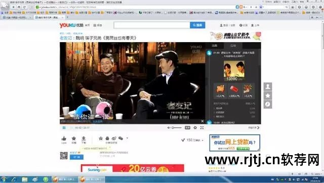
Task: Click the QR code image
Action: click(64, 156)
